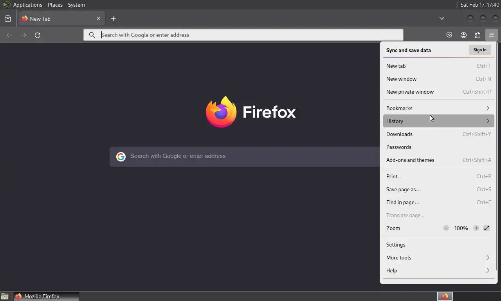Reload the current page
The image size is (501, 301).
pyautogui.click(x=38, y=35)
